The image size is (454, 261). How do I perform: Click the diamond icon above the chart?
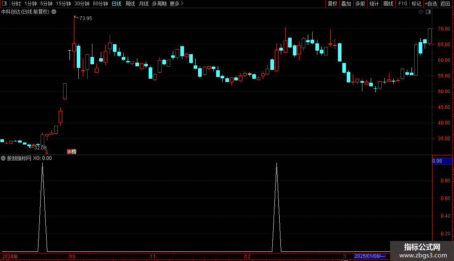pos(421,12)
